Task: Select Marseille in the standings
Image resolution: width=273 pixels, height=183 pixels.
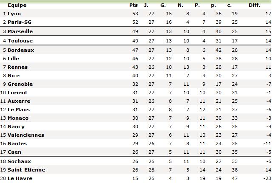Action: tap(20, 31)
